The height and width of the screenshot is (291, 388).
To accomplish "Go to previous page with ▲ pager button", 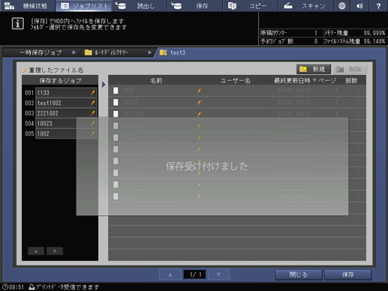I will click(x=170, y=274).
